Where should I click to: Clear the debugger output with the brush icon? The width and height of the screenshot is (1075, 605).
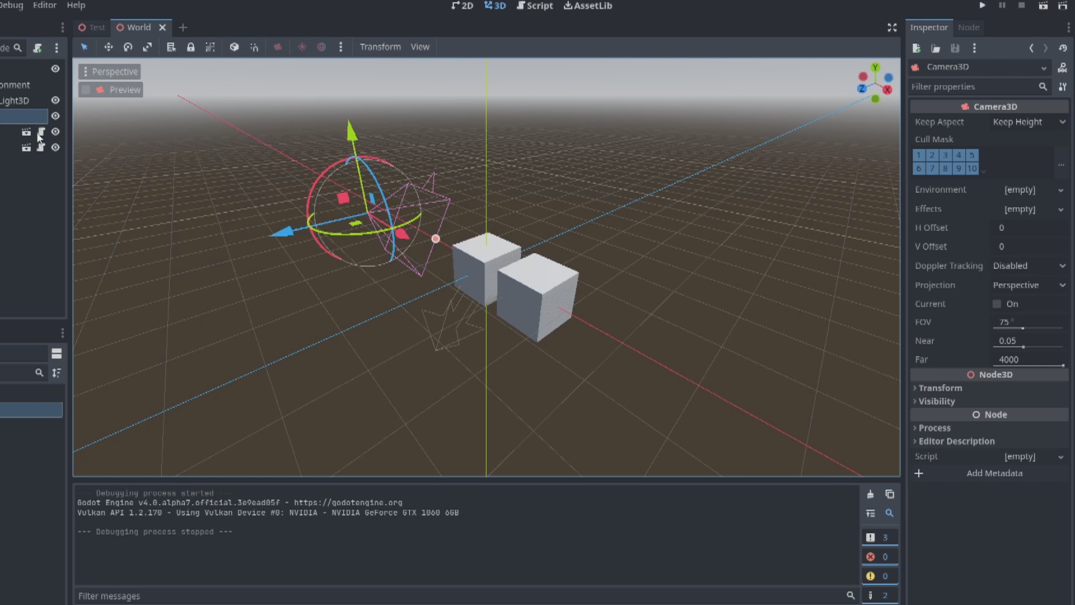pos(871,494)
